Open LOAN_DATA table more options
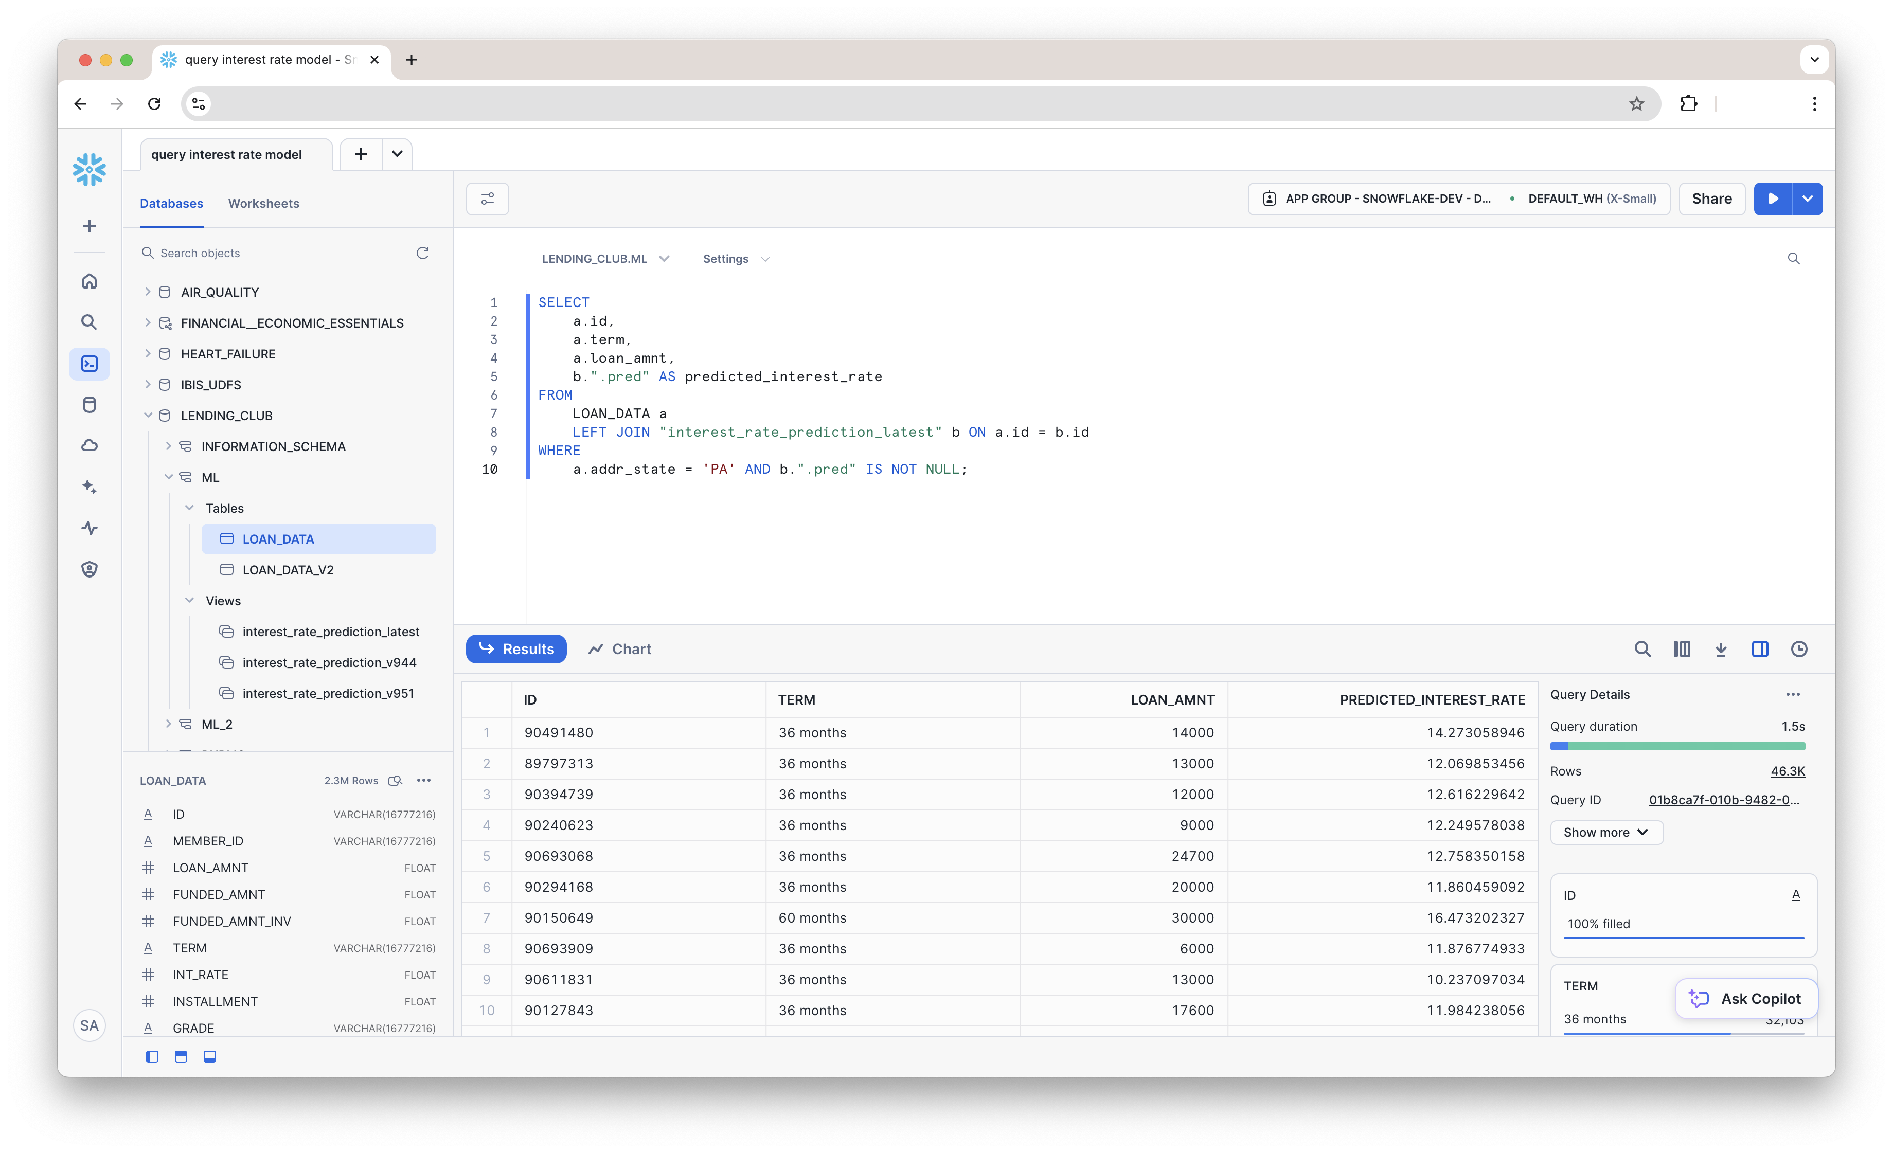The height and width of the screenshot is (1153, 1893). [x=424, y=781]
